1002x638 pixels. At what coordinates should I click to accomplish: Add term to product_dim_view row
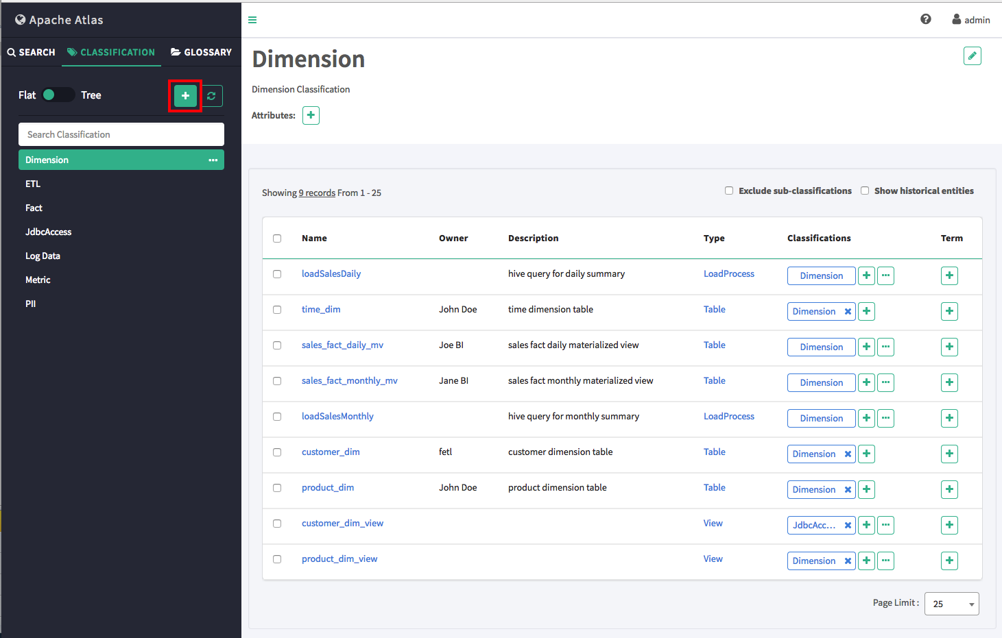click(949, 561)
